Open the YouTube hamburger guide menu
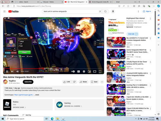 tap(5, 11)
